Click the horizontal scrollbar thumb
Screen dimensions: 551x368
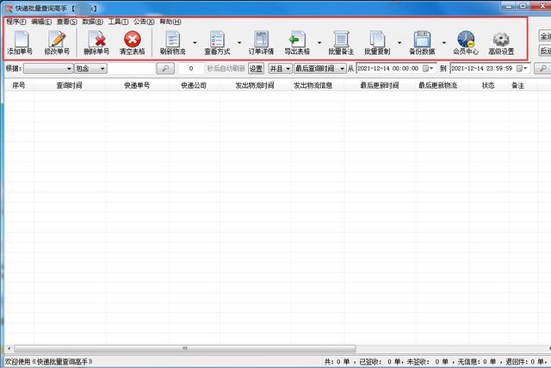185,348
